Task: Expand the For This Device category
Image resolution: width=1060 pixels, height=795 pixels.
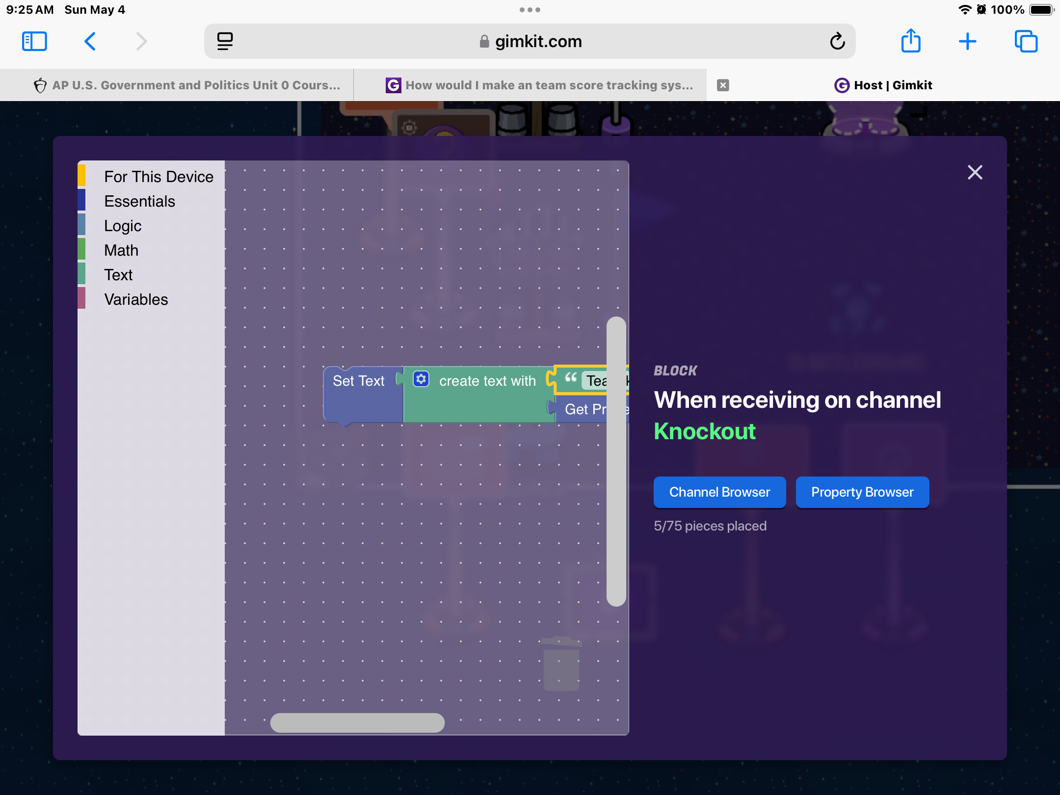Action: click(158, 177)
